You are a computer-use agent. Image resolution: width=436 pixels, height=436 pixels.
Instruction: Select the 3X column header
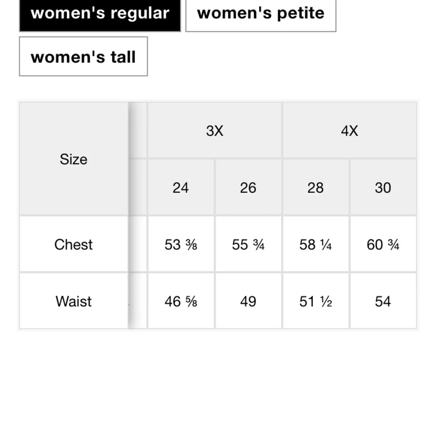coord(215,130)
